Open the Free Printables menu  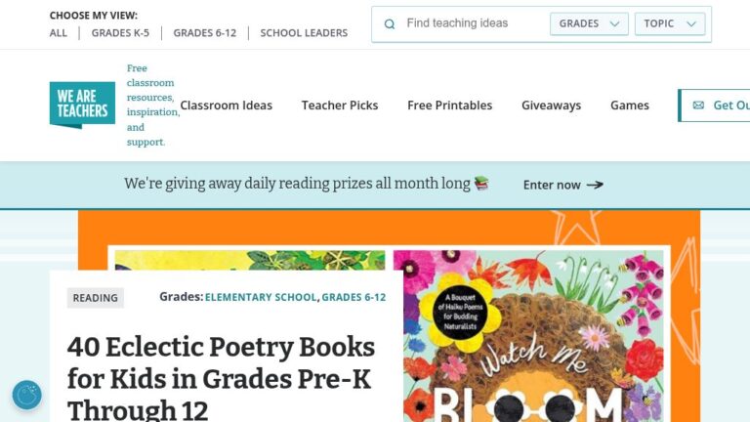pyautogui.click(x=450, y=105)
